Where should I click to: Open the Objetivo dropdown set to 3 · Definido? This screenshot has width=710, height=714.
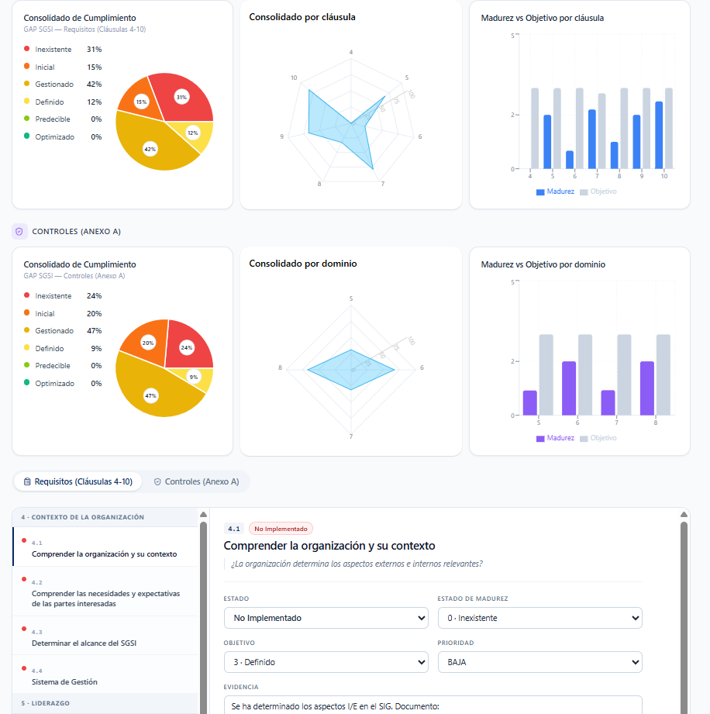pos(326,662)
